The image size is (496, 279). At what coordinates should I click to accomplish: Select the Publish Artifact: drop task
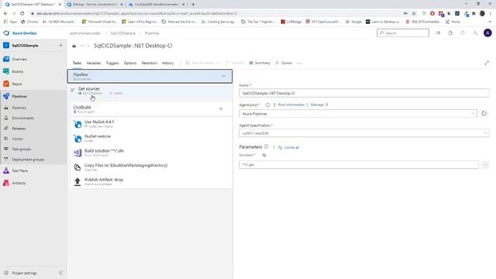coord(151,181)
